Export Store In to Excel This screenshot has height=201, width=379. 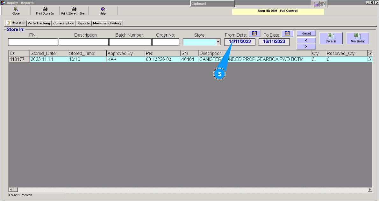pyautogui.click(x=331, y=38)
